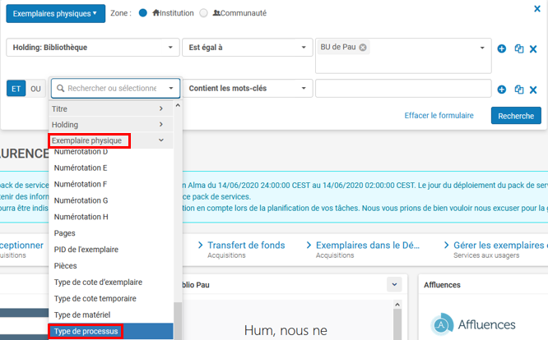Expand the Titre field category
The image size is (548, 340).
110,108
